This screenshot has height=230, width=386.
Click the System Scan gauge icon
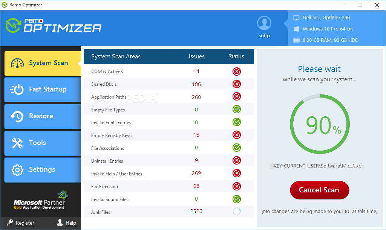[x=17, y=63]
